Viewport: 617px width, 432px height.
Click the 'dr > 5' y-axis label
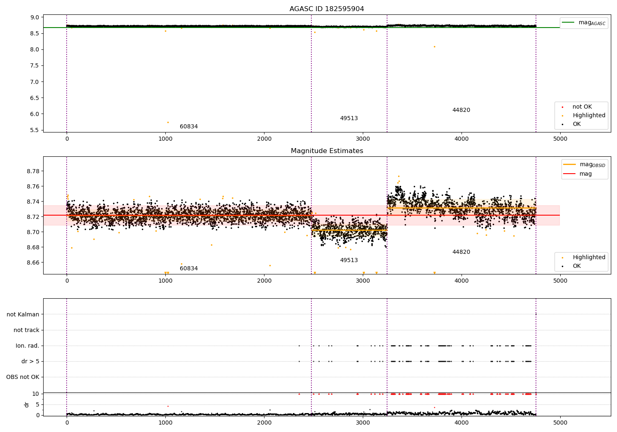click(x=30, y=362)
